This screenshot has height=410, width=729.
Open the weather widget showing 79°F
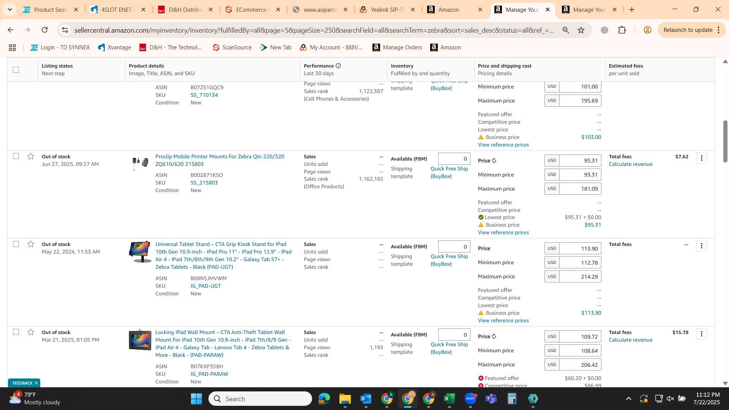pos(35,399)
